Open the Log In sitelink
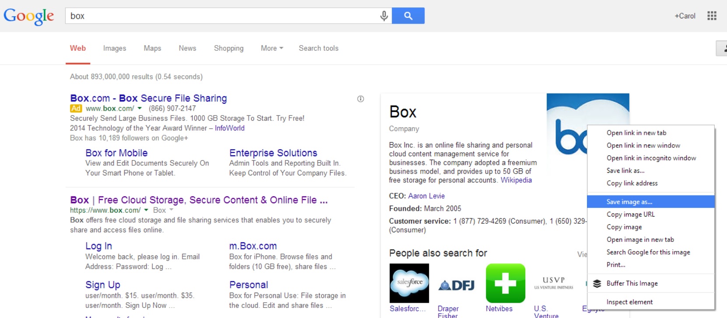Viewport: 727px width, 318px height. click(98, 246)
